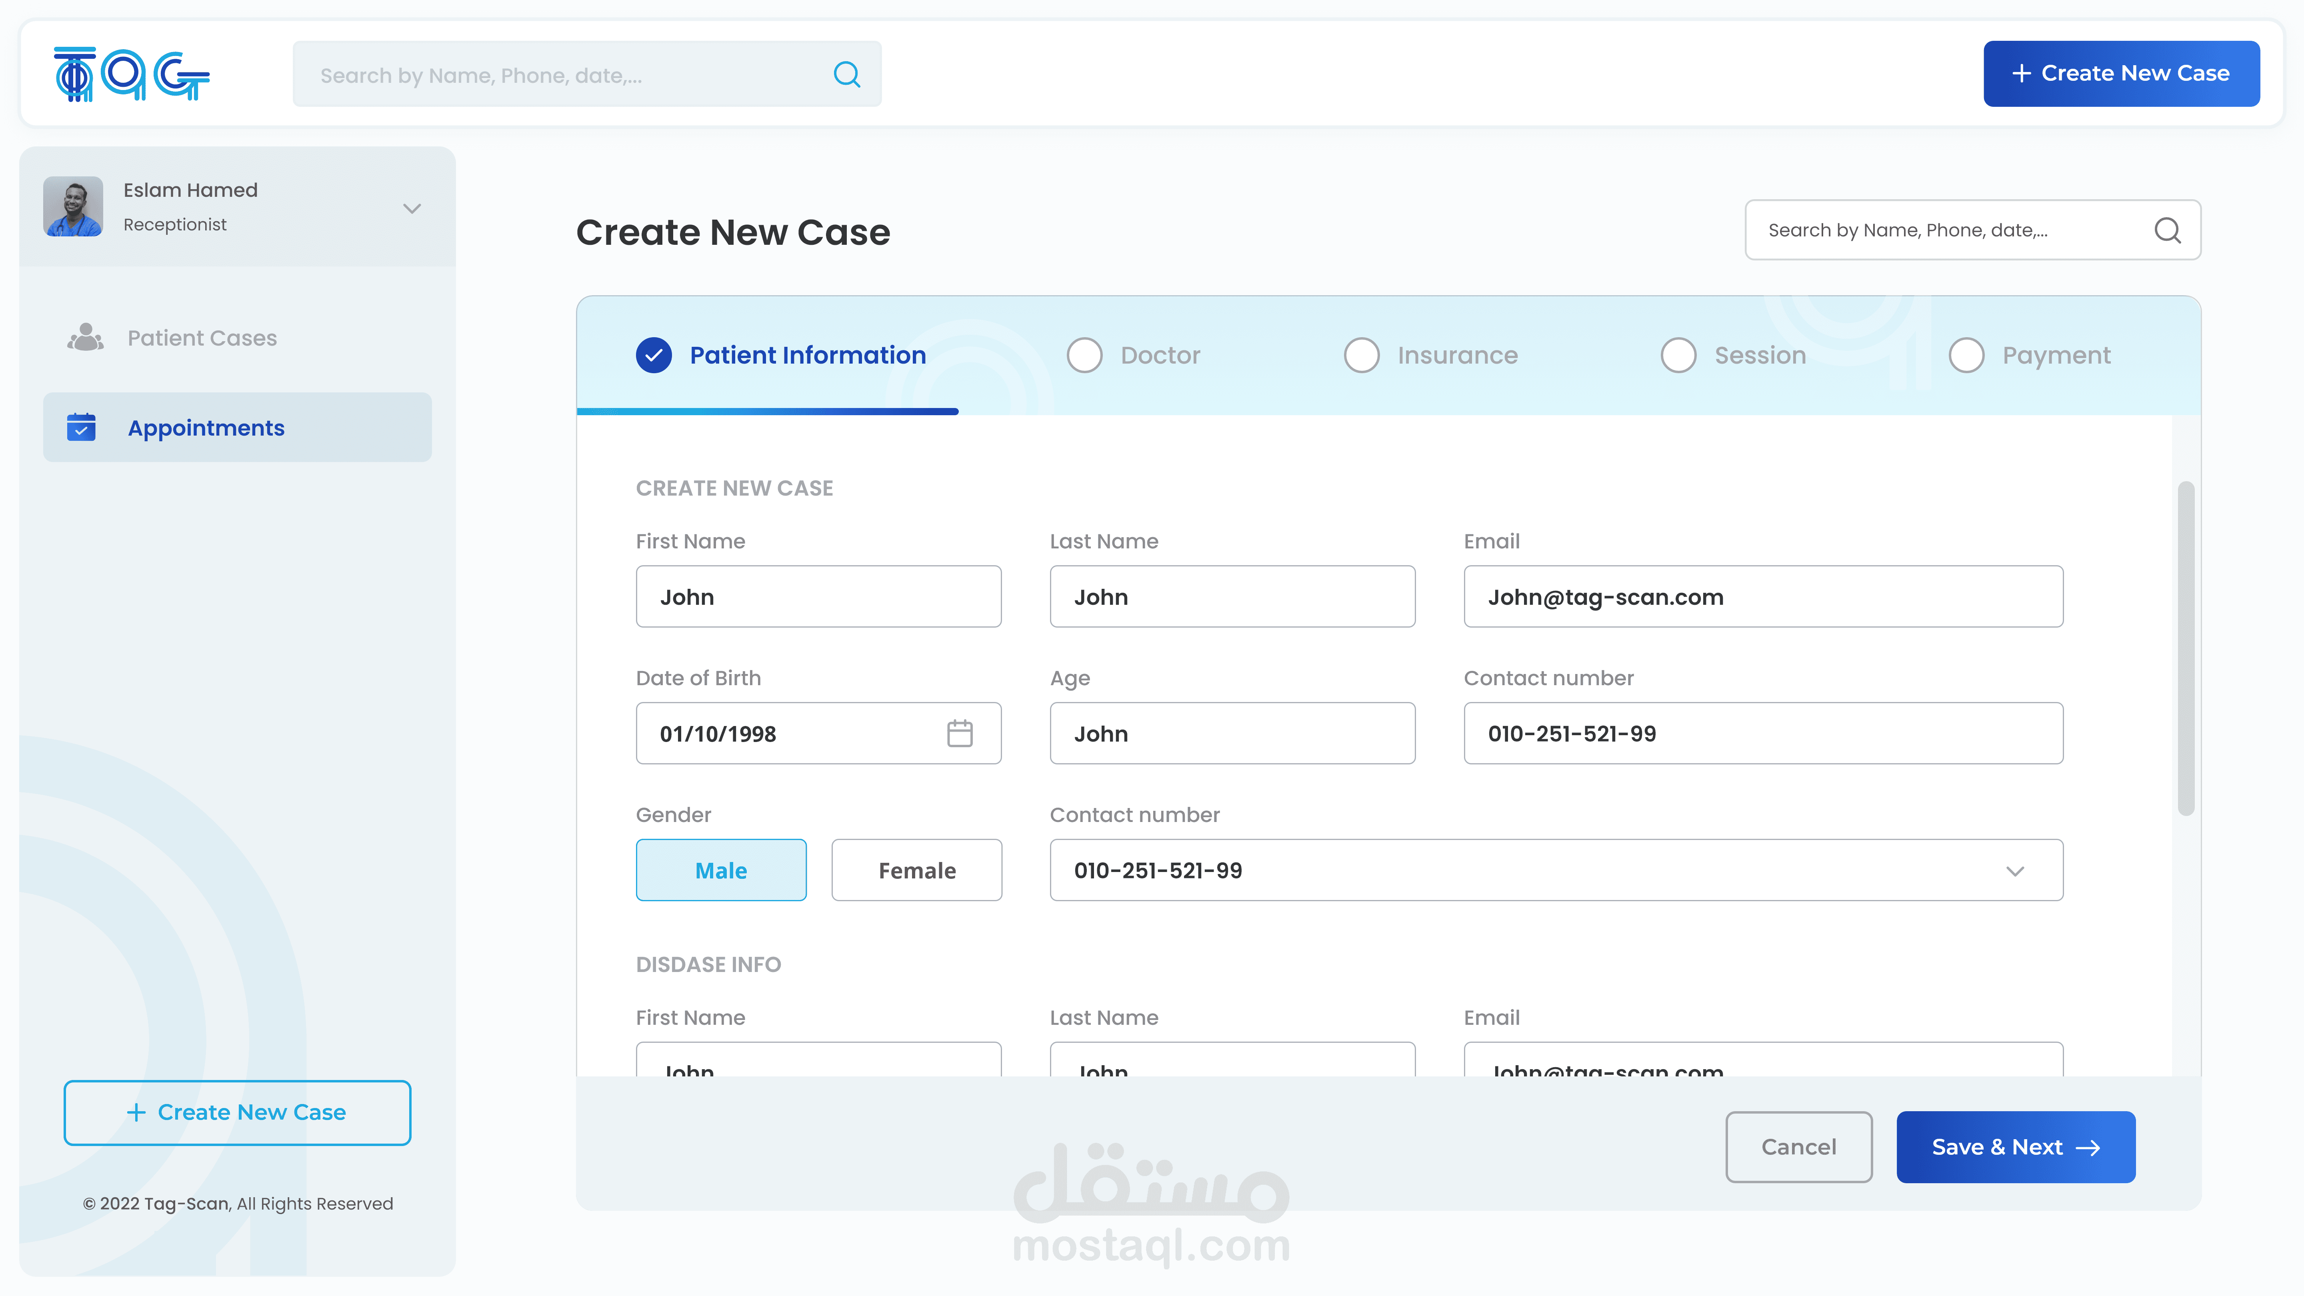Screen dimensions: 2304x1296
Task: Select the Doctor step radio circle
Action: pos(1084,355)
